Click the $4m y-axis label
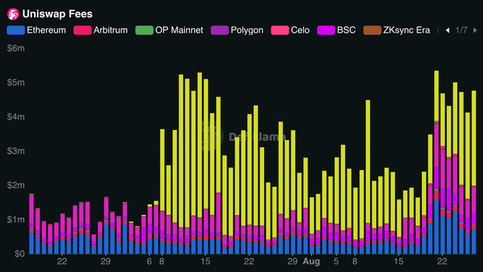Viewport: 483px width, 272px height. click(16, 116)
